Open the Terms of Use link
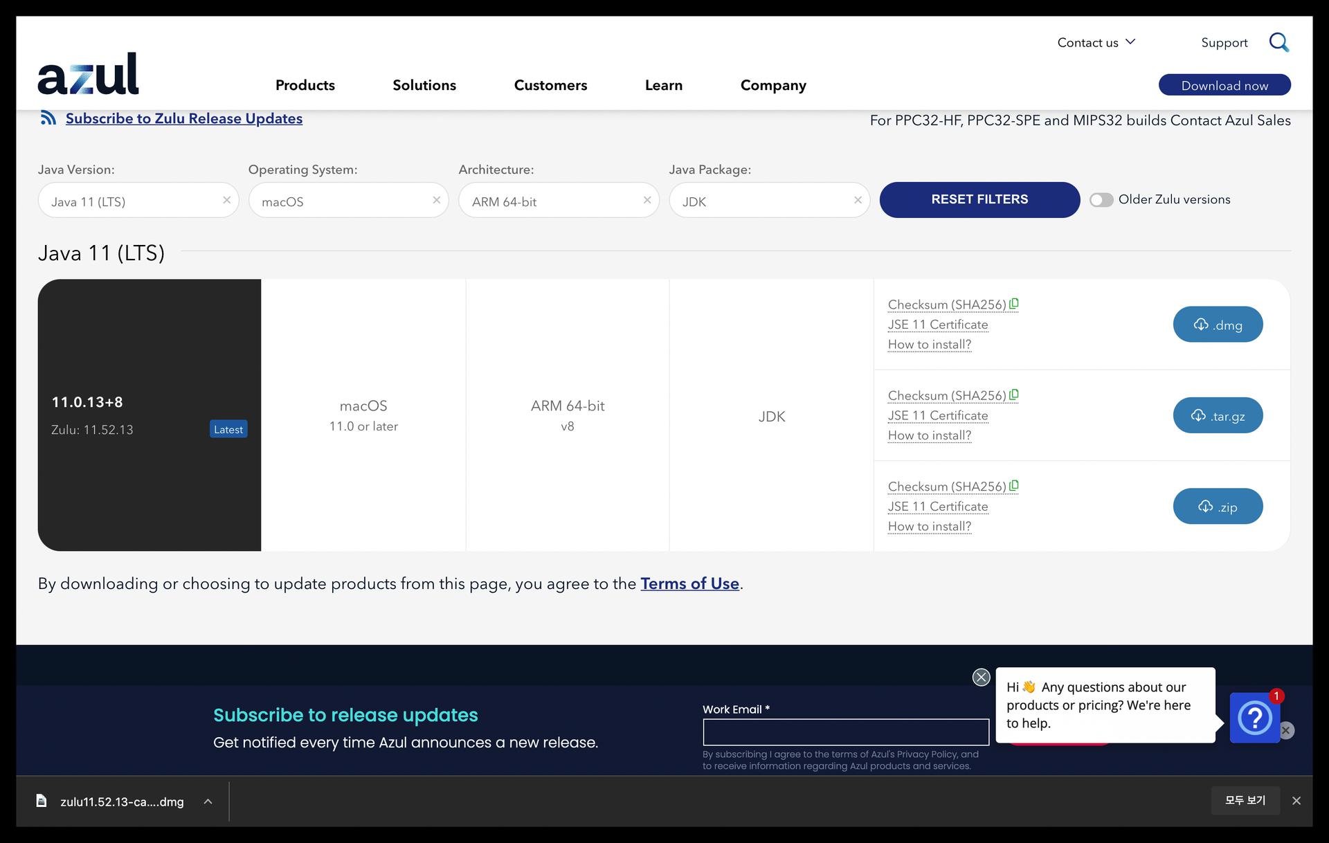This screenshot has height=843, width=1329. click(689, 583)
